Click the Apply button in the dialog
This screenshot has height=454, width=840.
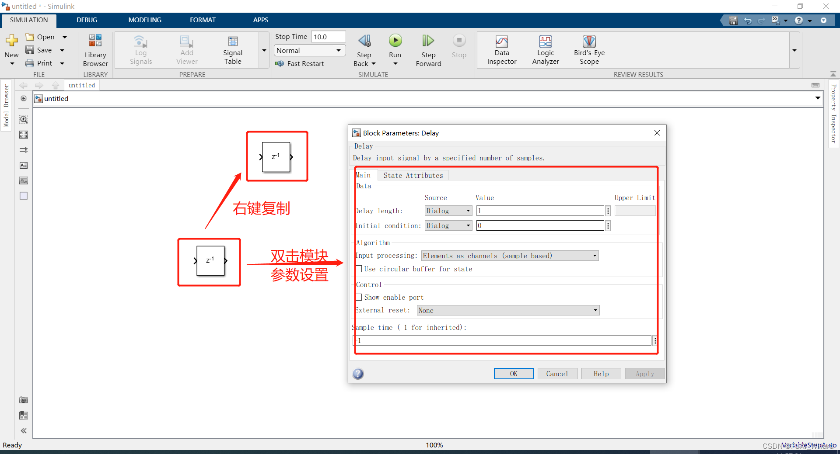coord(645,374)
